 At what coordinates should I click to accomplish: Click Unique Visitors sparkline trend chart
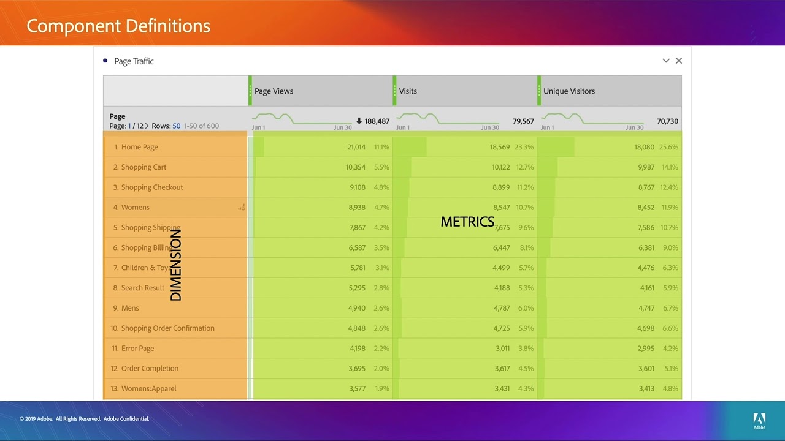click(592, 118)
